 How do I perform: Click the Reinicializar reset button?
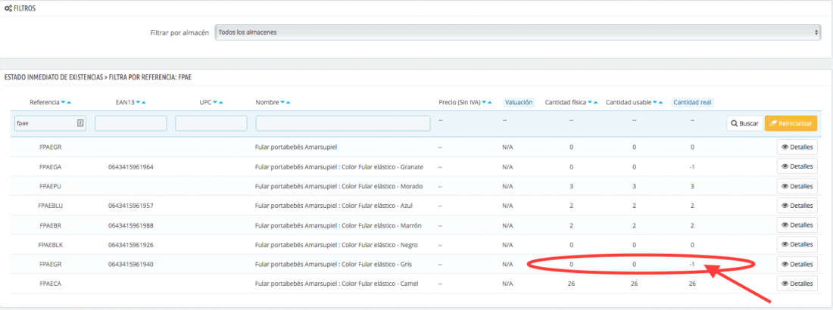tap(791, 123)
